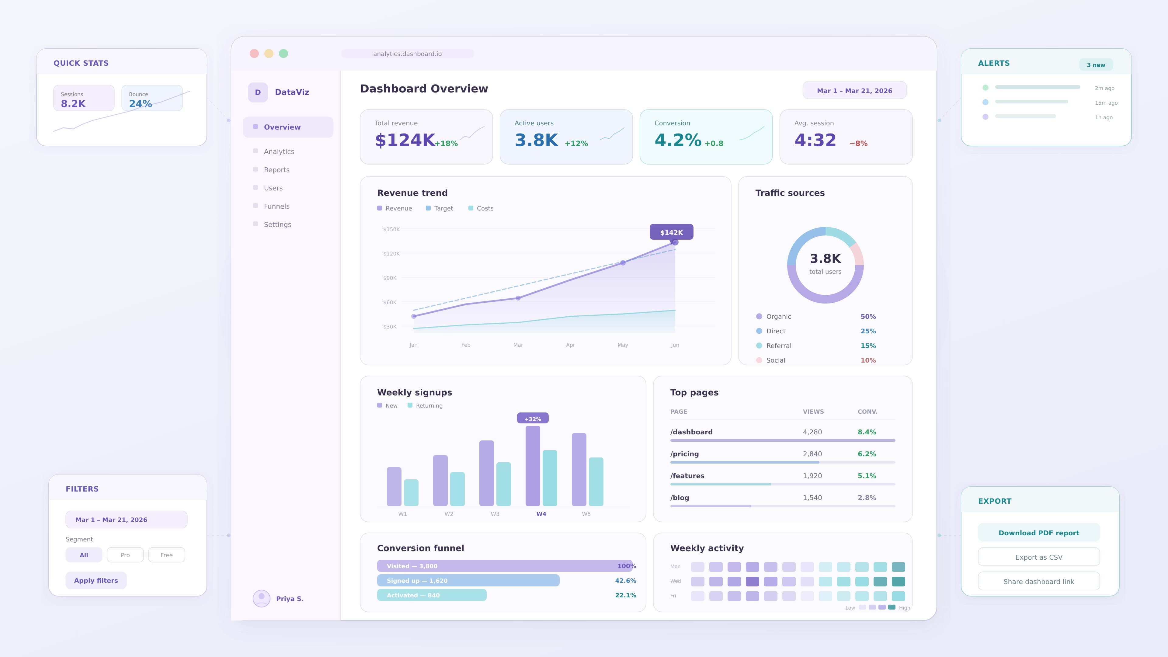Click the VIEWS column header
This screenshot has height=657, width=1168.
(813, 412)
